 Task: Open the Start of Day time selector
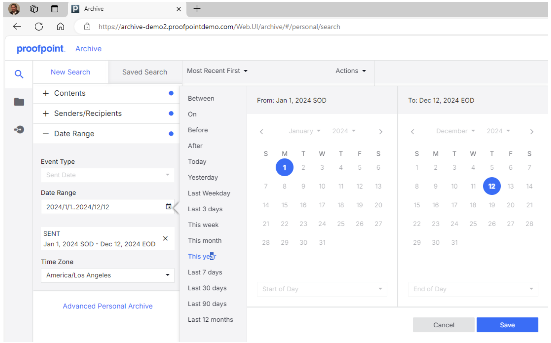pos(322,289)
